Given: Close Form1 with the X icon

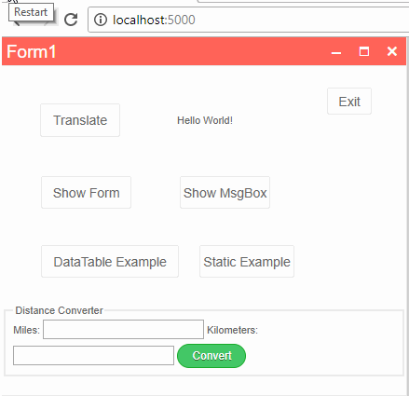Looking at the screenshot, I should (x=392, y=51).
